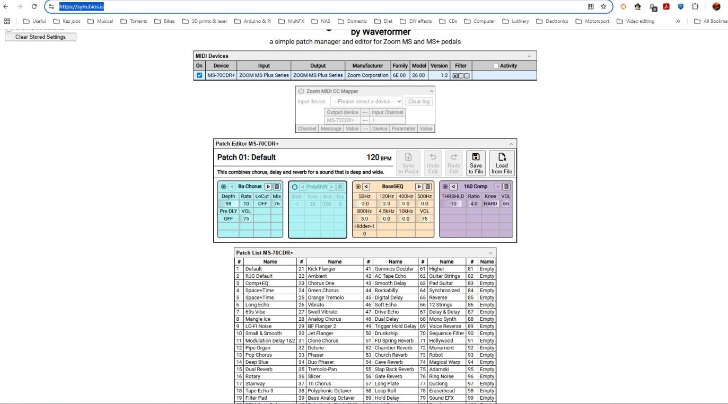728x404 pixels.
Task: Click the browser address bar URL field
Action: pyautogui.click(x=318, y=6)
